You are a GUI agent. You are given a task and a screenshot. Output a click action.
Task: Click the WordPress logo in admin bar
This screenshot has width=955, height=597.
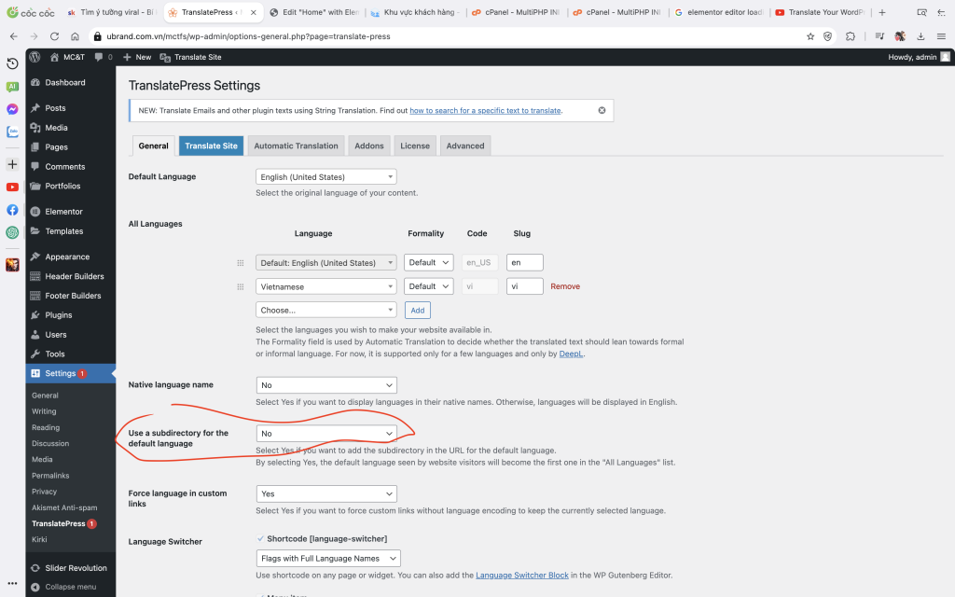coord(34,57)
